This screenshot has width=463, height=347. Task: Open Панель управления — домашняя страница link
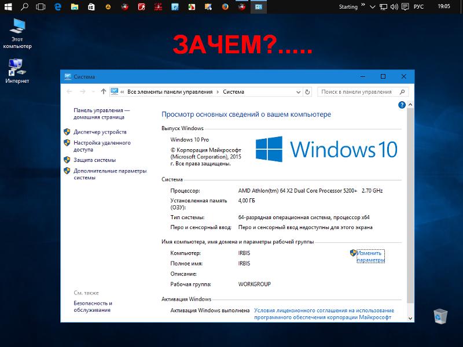pyautogui.click(x=102, y=113)
